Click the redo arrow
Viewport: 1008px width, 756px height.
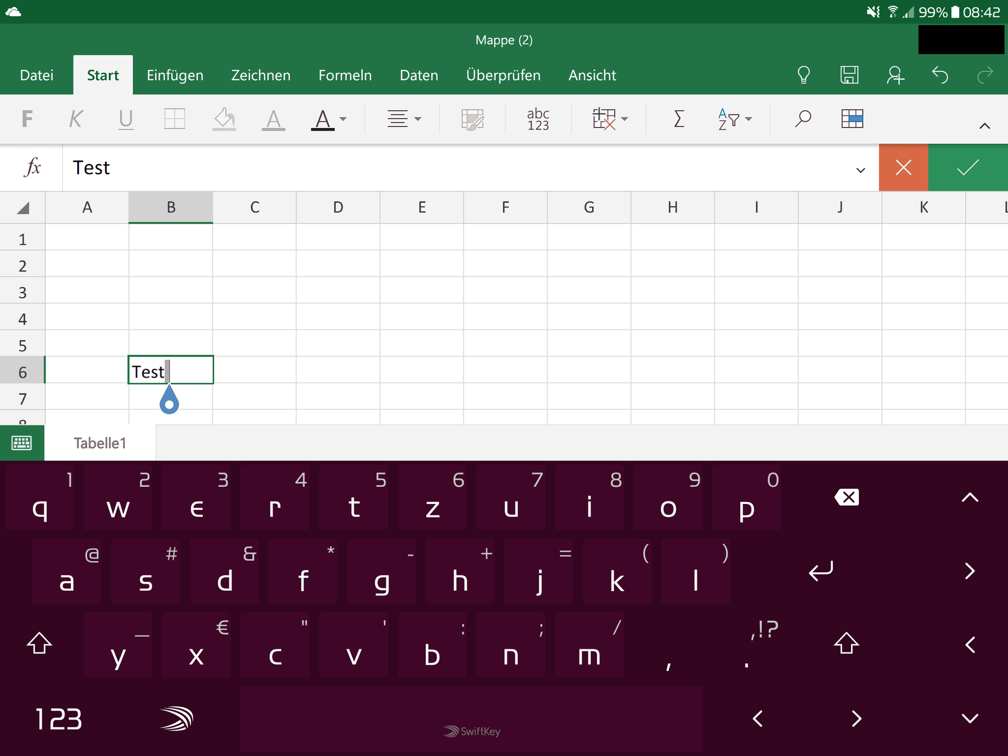click(985, 75)
